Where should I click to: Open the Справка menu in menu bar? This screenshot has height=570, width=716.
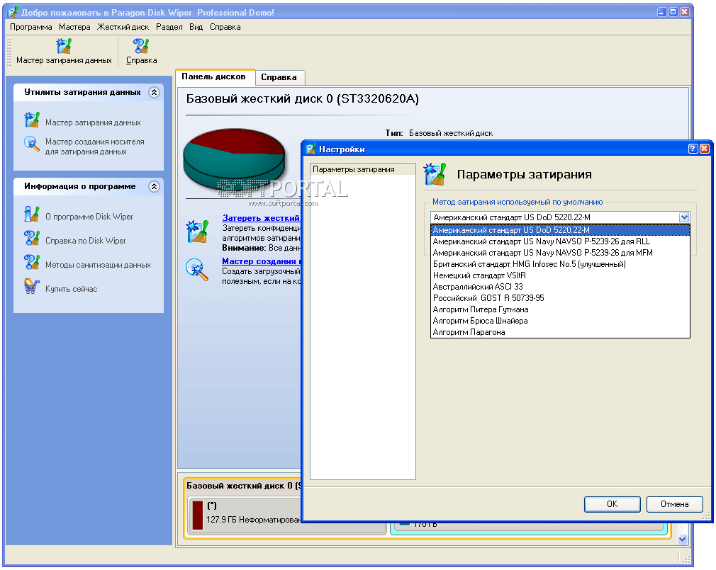click(x=225, y=27)
